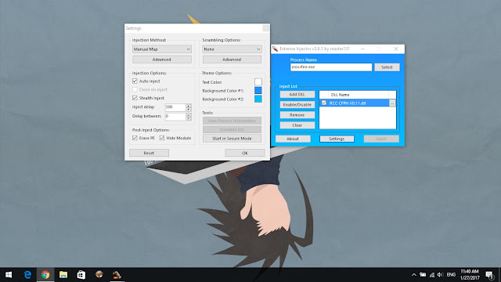The width and height of the screenshot is (501, 282).
Task: Open the Windows Store taskbar icon
Action: click(81, 275)
